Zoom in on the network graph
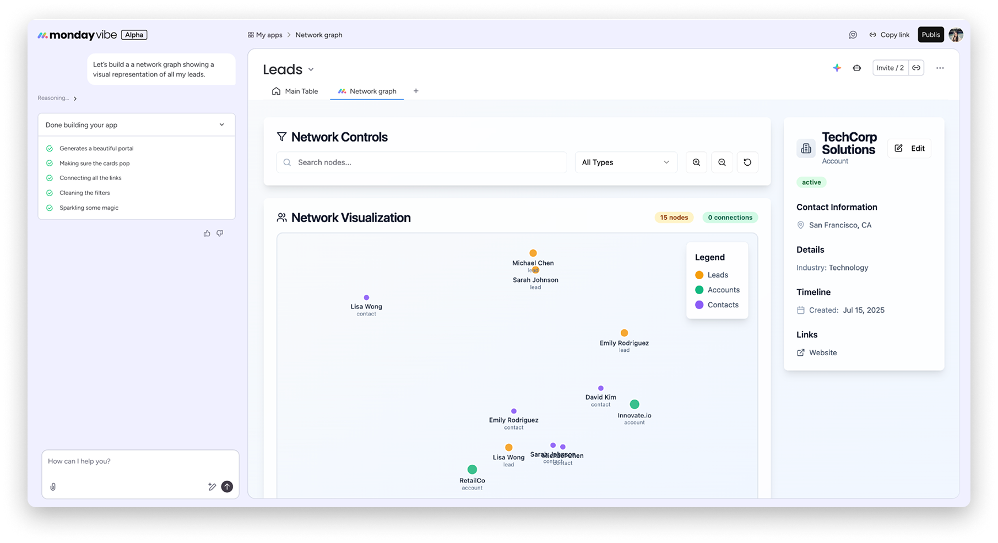Viewport: 998px width, 543px height. (x=696, y=162)
